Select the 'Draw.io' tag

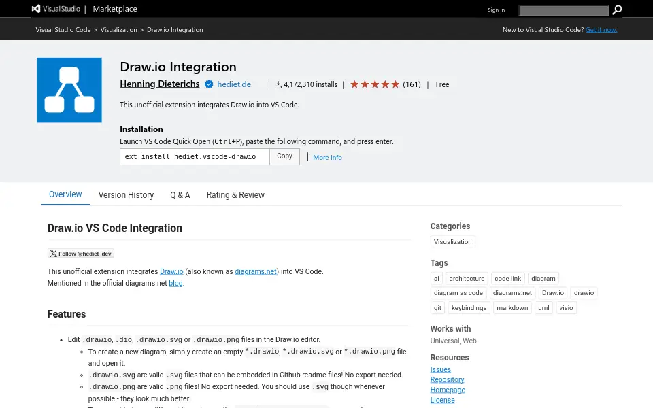click(553, 293)
